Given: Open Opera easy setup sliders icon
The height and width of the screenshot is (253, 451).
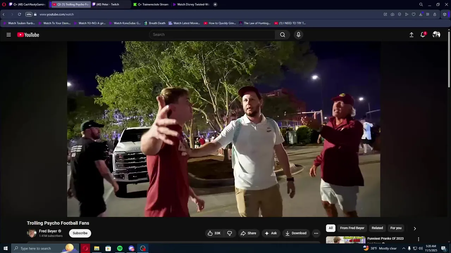Looking at the screenshot, I should point(428,14).
